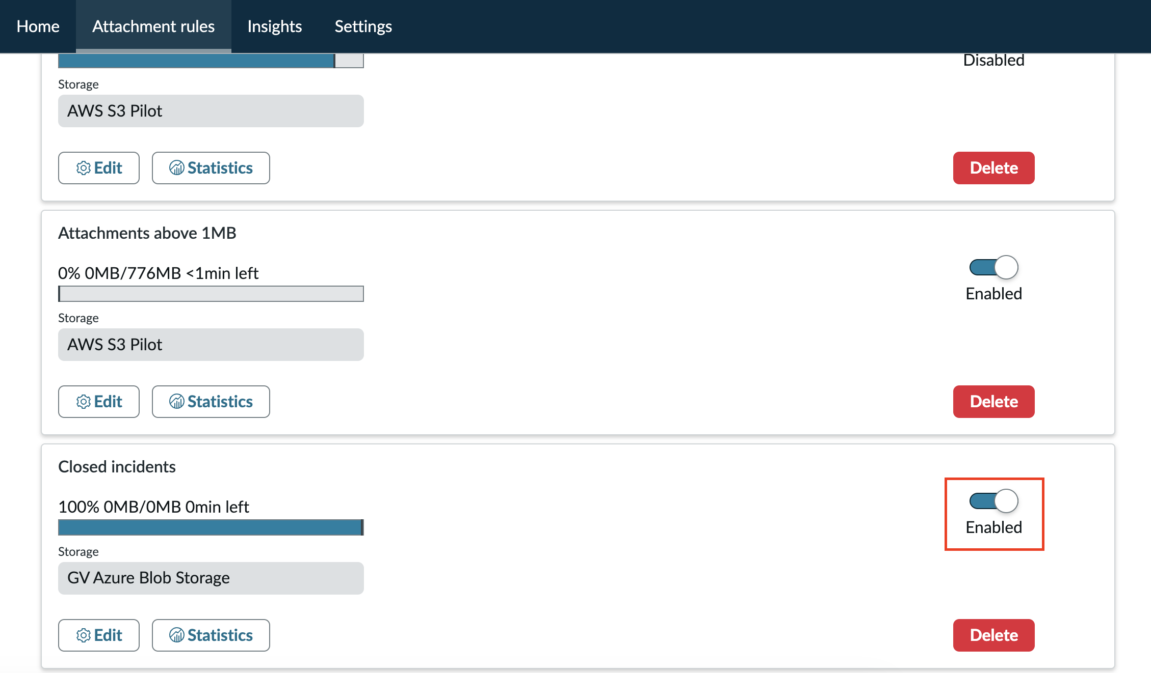Click the 'Closed incidents' rule title
This screenshot has width=1151, height=673.
(117, 467)
